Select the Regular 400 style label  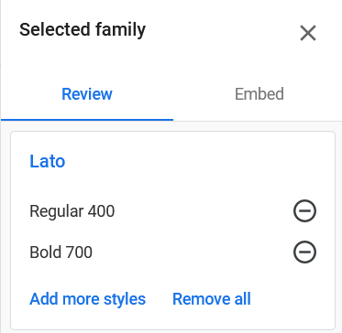click(x=72, y=211)
